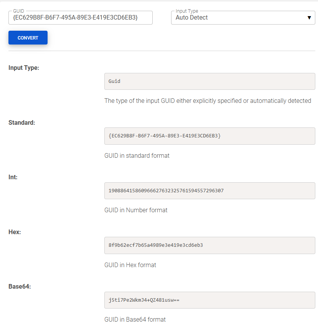Click the "Int:" row label
Image resolution: width=318 pixels, height=327 pixels.
point(13,177)
